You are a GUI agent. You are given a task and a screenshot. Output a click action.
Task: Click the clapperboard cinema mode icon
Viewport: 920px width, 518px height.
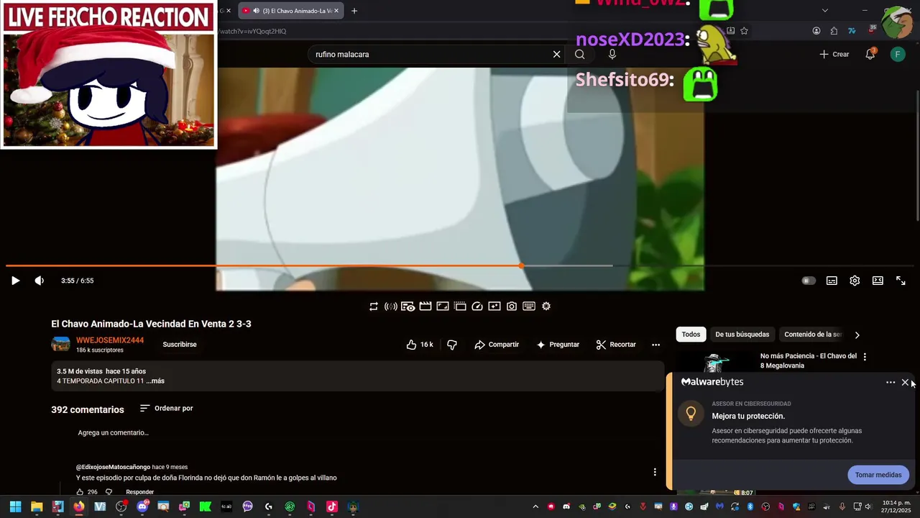click(x=425, y=306)
